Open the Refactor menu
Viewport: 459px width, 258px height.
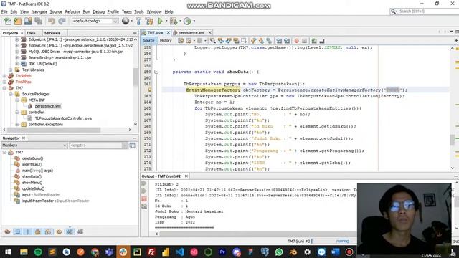pos(72,11)
